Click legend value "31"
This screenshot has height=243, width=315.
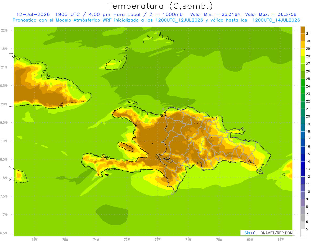308,34
